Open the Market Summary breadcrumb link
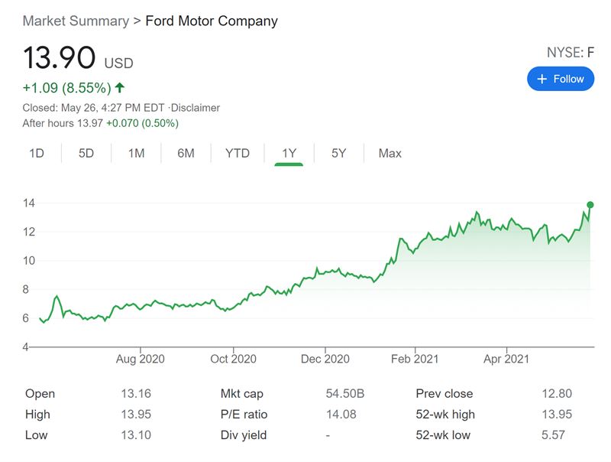Viewport: 611px width, 462px height. pyautogui.click(x=76, y=21)
